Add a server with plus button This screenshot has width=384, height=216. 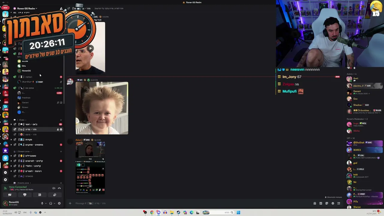(5, 172)
